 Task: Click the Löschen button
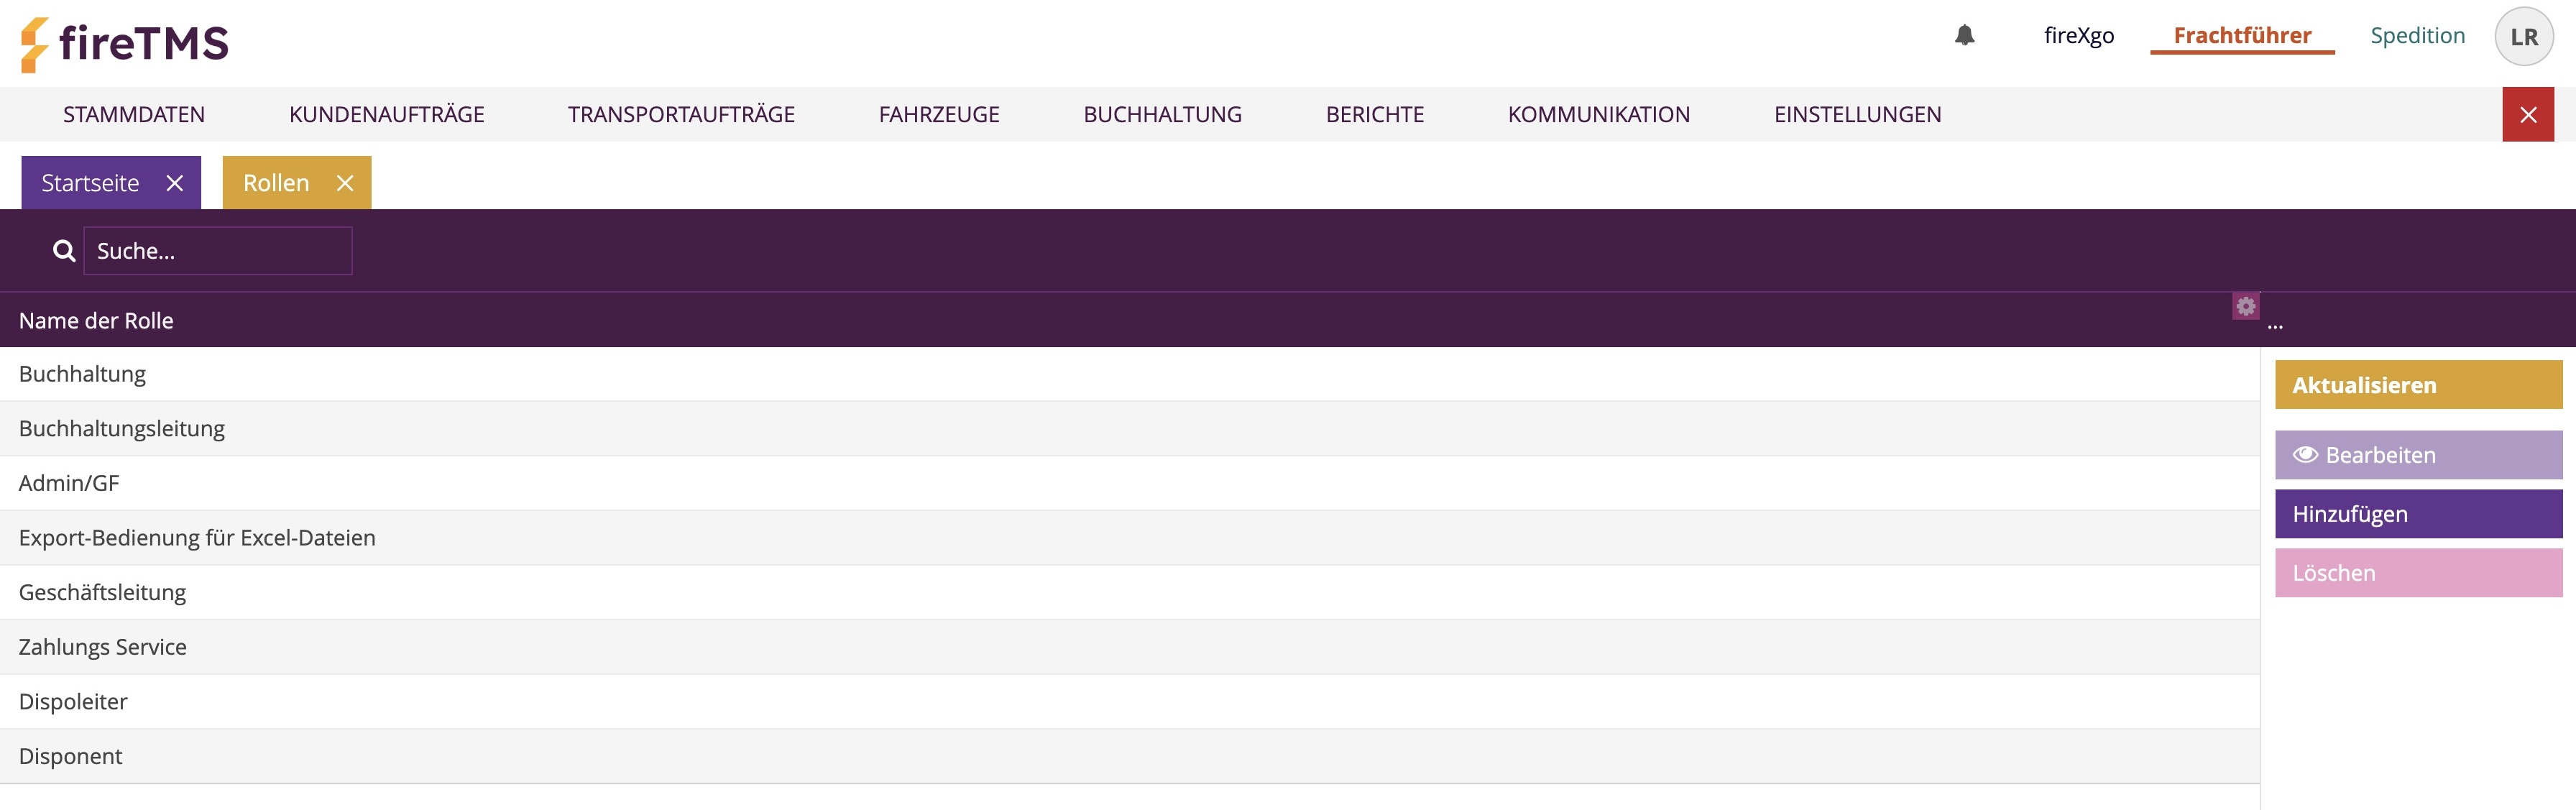pyautogui.click(x=2418, y=573)
